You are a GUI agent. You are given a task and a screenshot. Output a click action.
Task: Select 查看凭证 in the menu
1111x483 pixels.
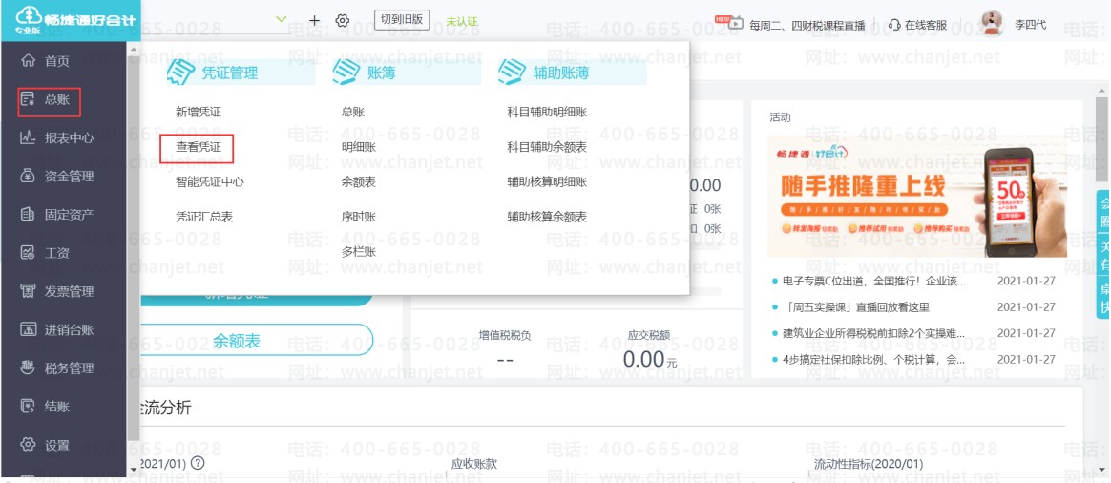point(199,147)
